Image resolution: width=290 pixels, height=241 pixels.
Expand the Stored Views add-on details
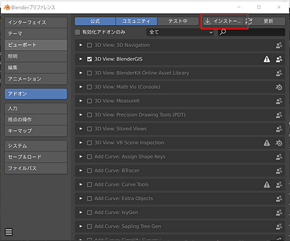pos(81,128)
